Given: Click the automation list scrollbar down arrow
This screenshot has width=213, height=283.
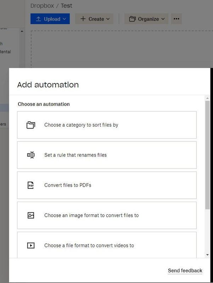Looking at the screenshot, I should [207, 255].
